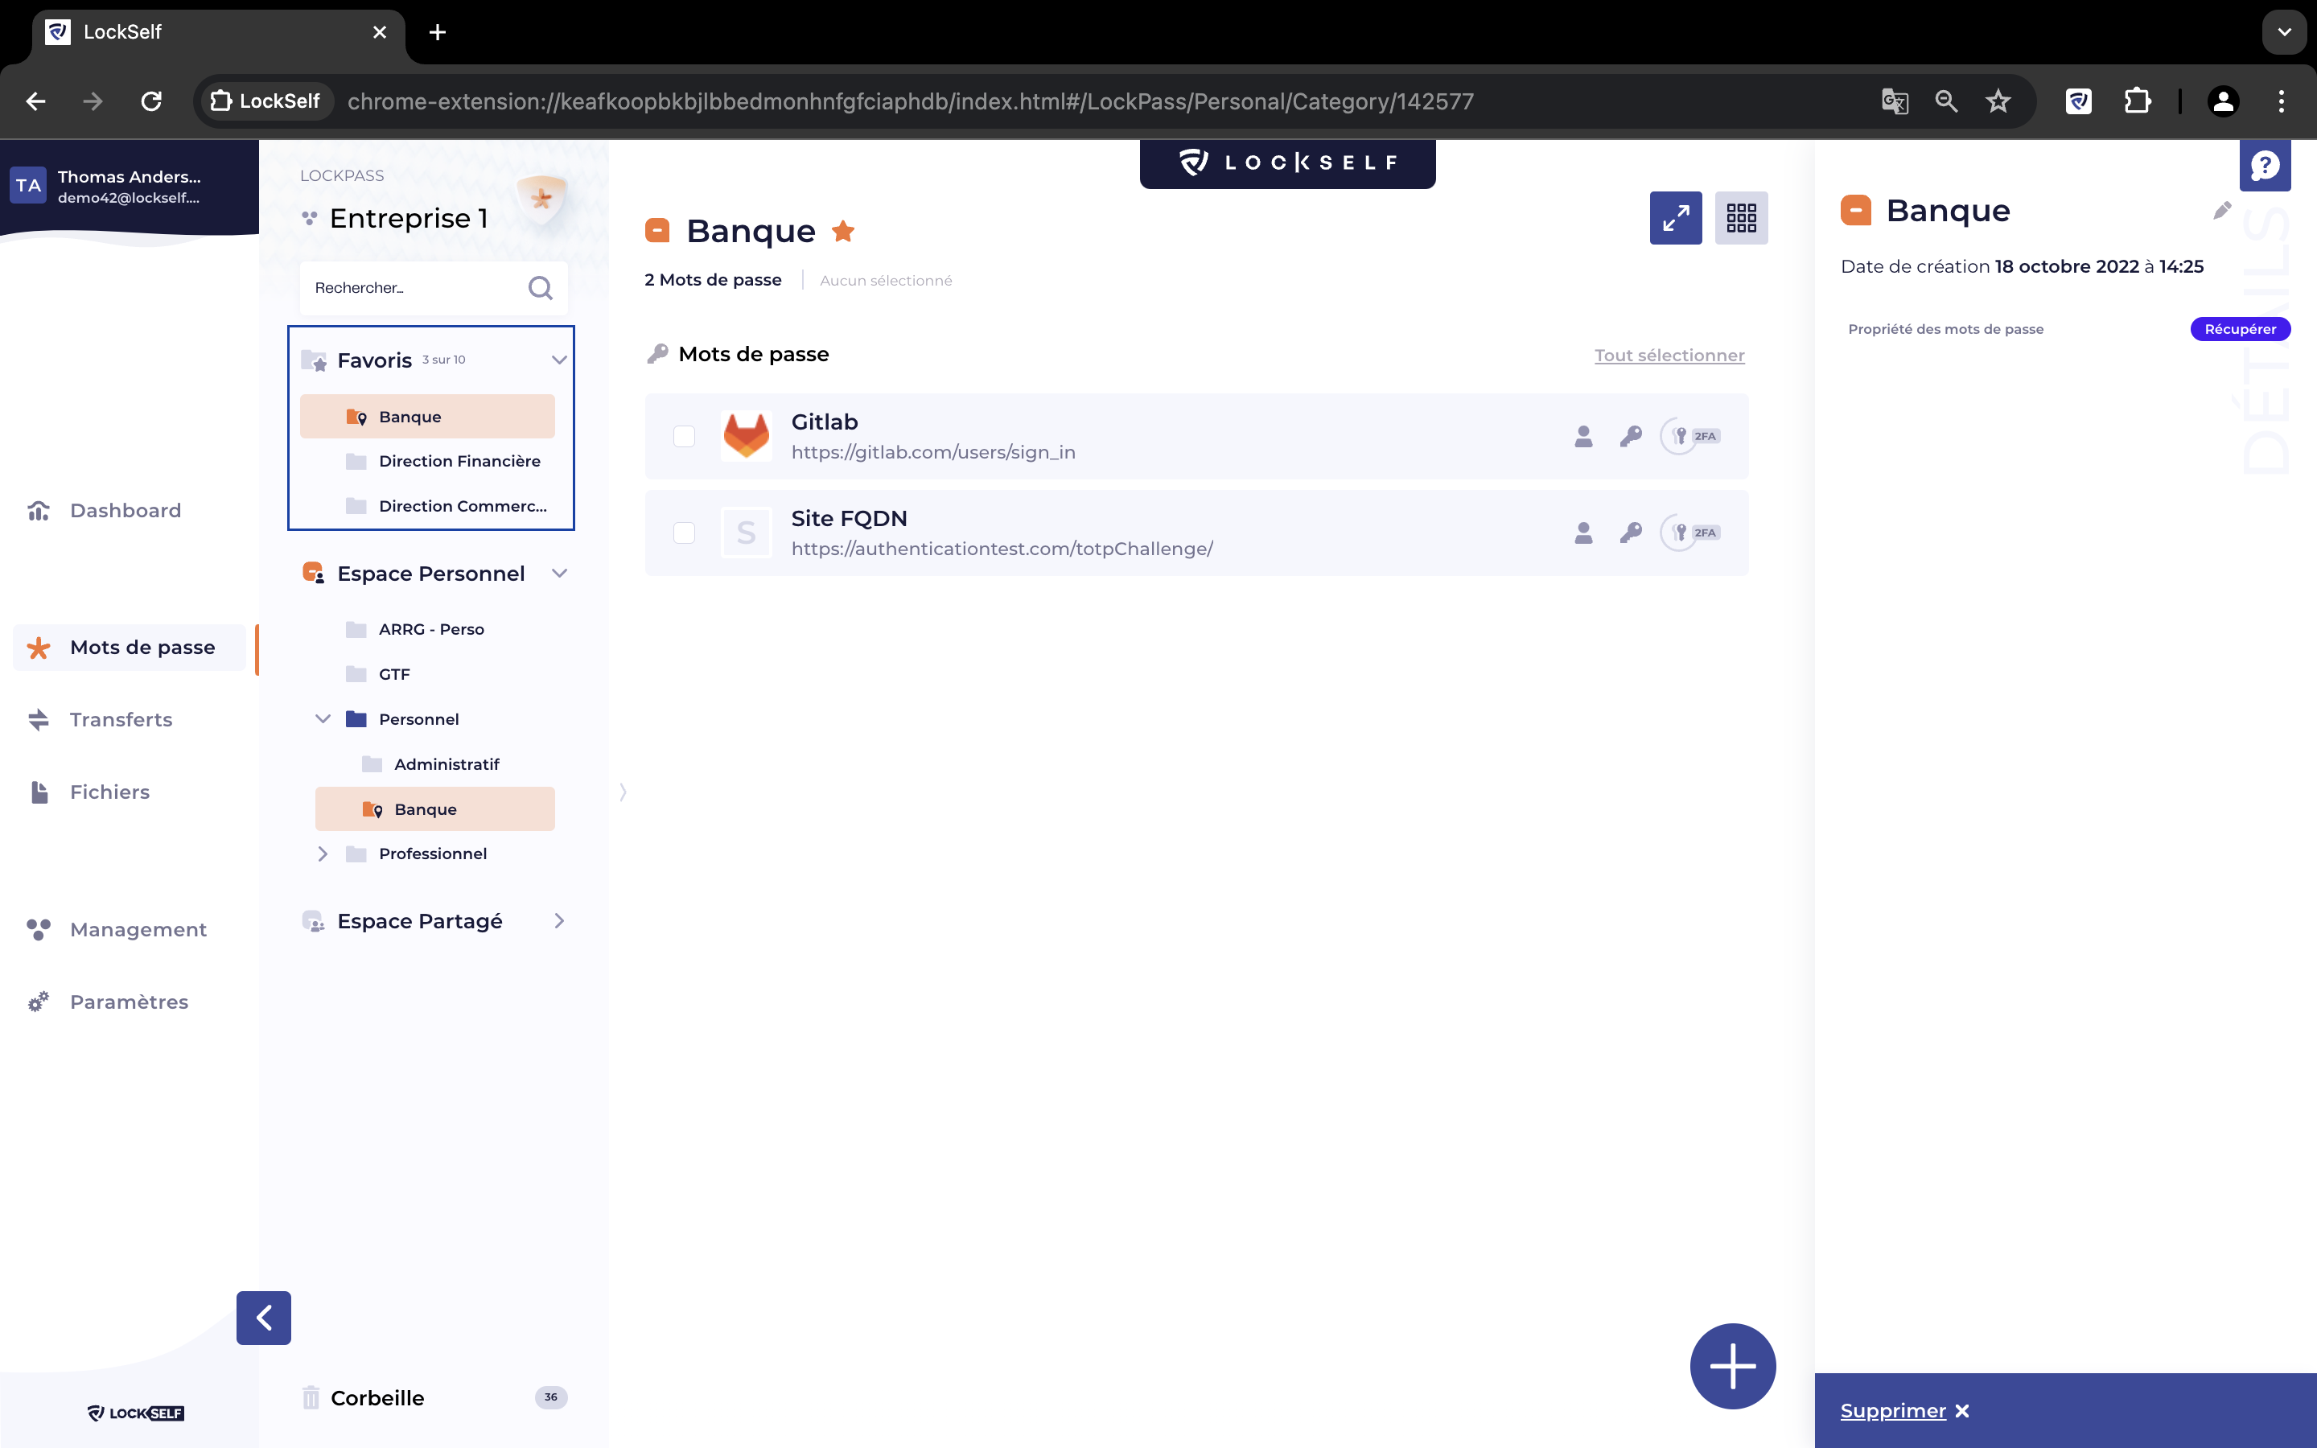Click the expand fullscreen arrows icon
The width and height of the screenshot is (2317, 1448).
[1676, 218]
